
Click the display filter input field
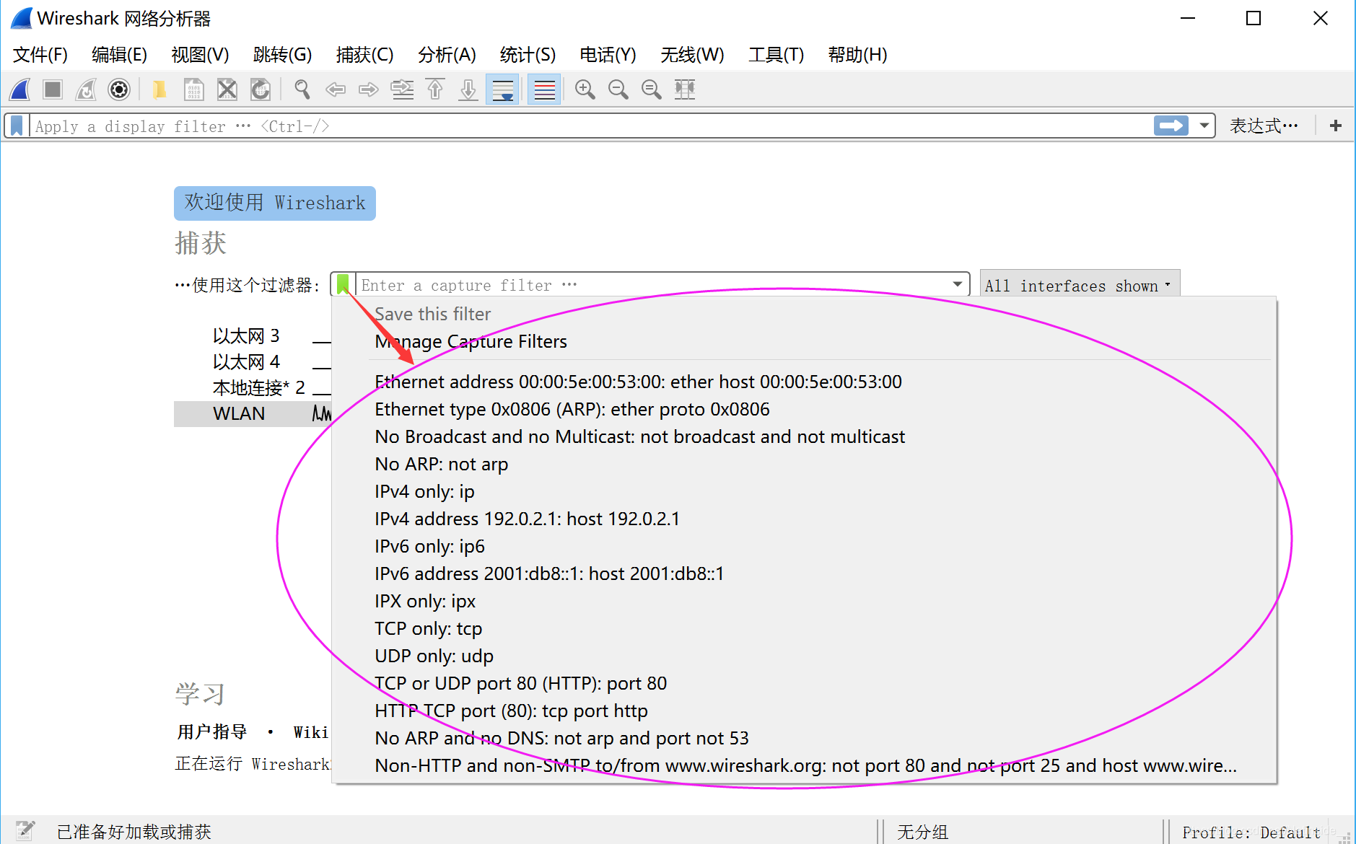click(x=592, y=126)
